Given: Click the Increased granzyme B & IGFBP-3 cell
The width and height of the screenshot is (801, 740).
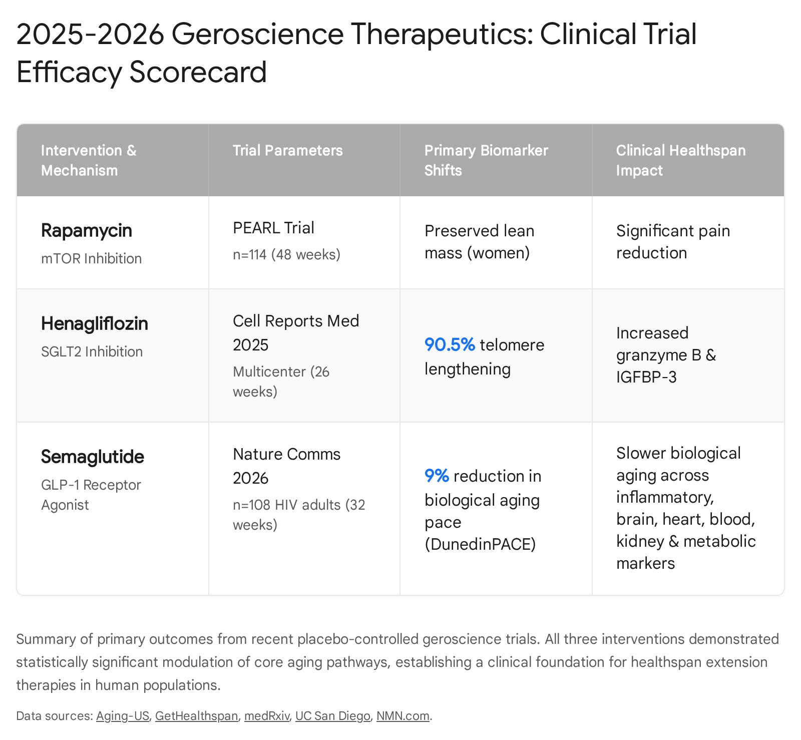Looking at the screenshot, I should click(x=688, y=355).
